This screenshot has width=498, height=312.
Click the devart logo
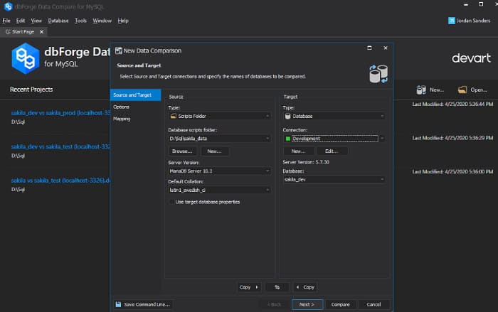pyautogui.click(x=471, y=58)
